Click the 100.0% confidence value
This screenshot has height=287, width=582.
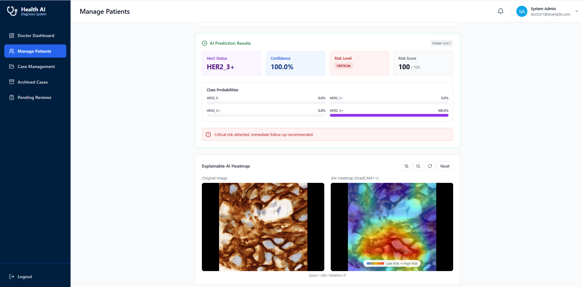tap(282, 67)
